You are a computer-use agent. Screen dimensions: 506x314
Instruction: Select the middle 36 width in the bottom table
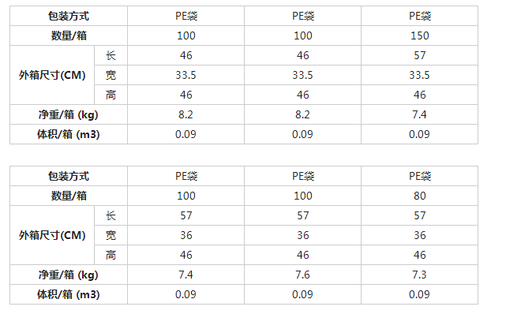click(x=302, y=235)
